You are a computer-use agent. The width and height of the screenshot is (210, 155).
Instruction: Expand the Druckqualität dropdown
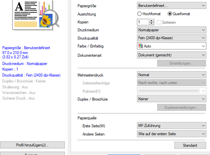pyautogui.click(x=171, y=38)
